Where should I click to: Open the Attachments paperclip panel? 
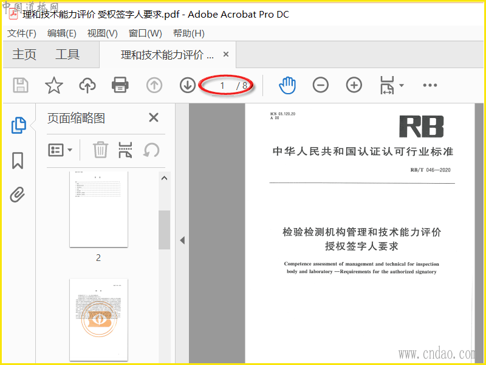pos(18,195)
